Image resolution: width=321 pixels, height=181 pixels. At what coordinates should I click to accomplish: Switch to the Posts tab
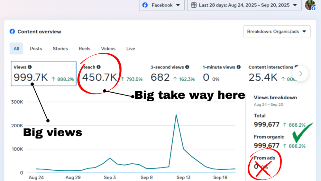(x=36, y=49)
